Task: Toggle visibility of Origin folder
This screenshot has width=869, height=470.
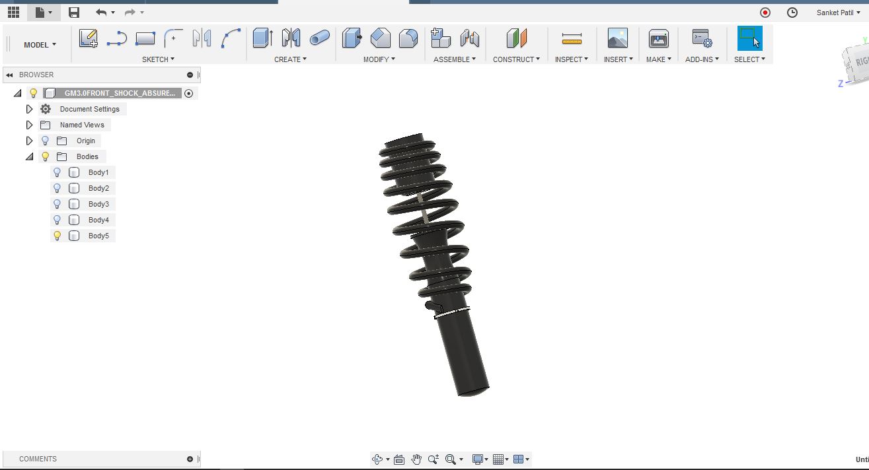Action: [x=45, y=141]
